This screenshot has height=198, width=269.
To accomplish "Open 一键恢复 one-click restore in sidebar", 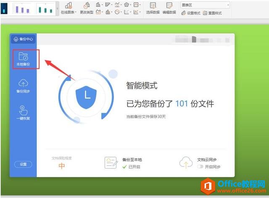I will click(23, 113).
